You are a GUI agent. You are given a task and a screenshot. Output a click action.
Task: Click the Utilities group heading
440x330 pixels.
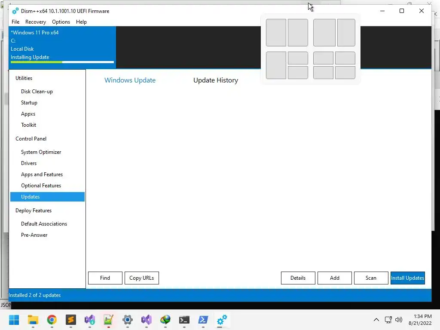[24, 78]
